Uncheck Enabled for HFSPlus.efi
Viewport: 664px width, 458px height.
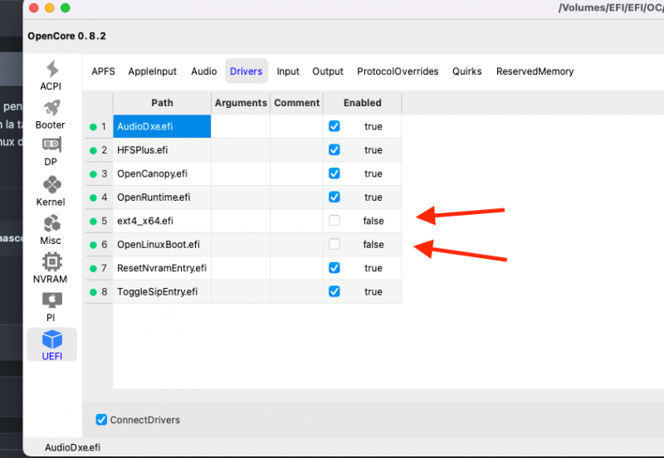(x=334, y=150)
